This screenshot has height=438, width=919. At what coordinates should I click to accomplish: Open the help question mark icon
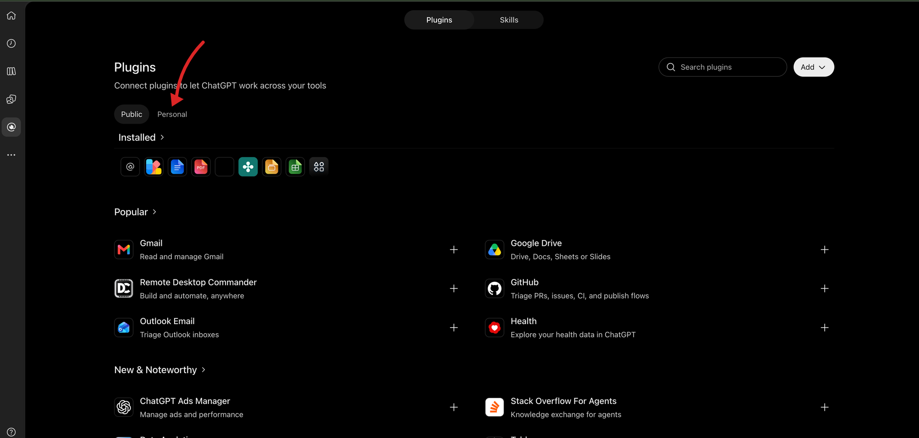click(x=11, y=432)
